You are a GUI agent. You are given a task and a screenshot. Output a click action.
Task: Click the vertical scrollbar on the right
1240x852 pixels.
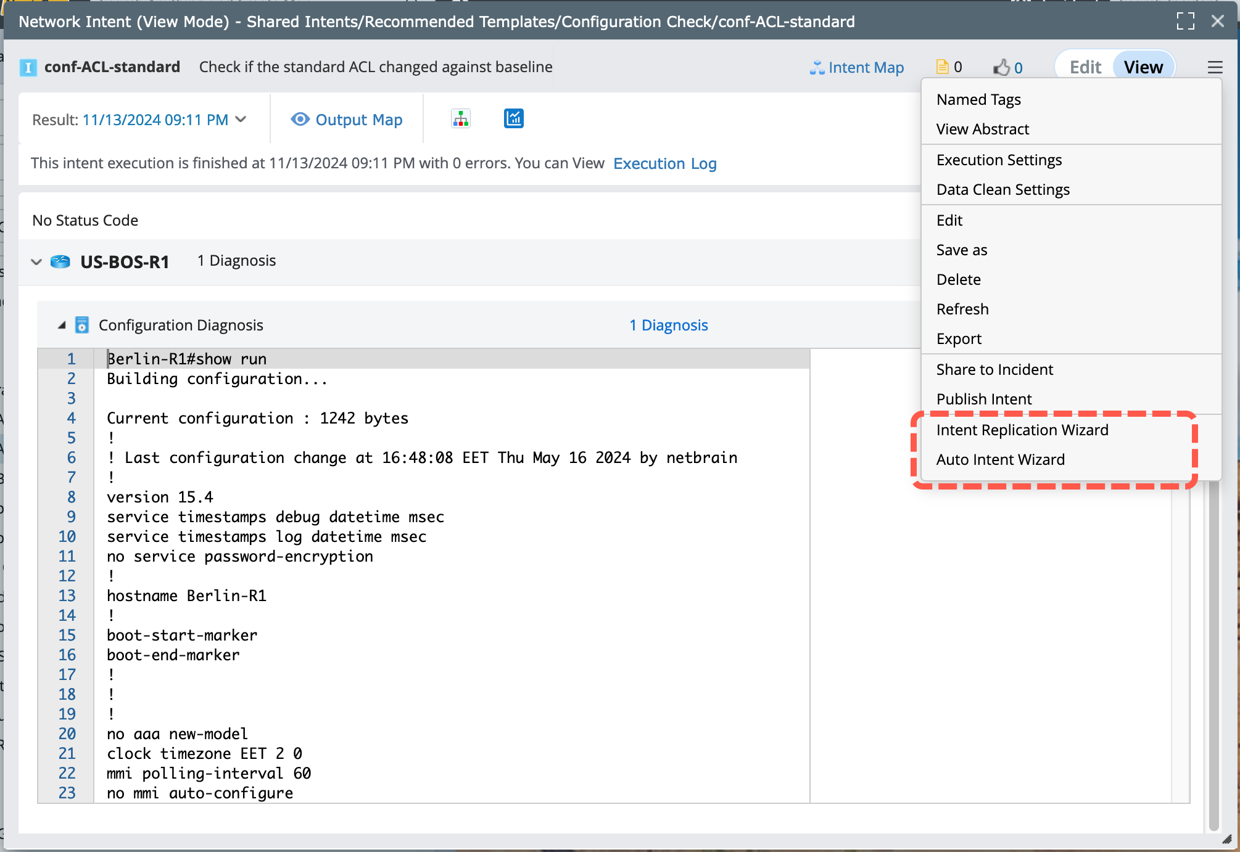tap(1213, 653)
